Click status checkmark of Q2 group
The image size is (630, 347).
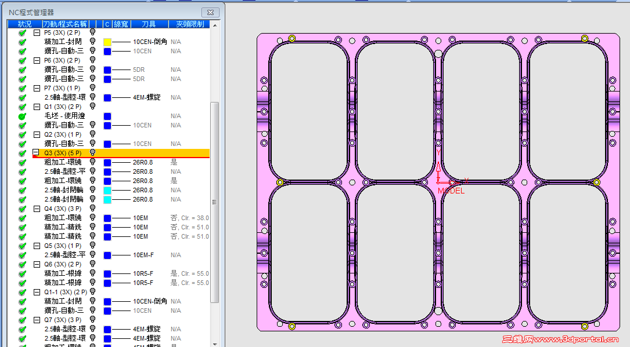(x=23, y=134)
